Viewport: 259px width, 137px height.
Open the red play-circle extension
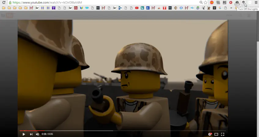click(x=231, y=2)
